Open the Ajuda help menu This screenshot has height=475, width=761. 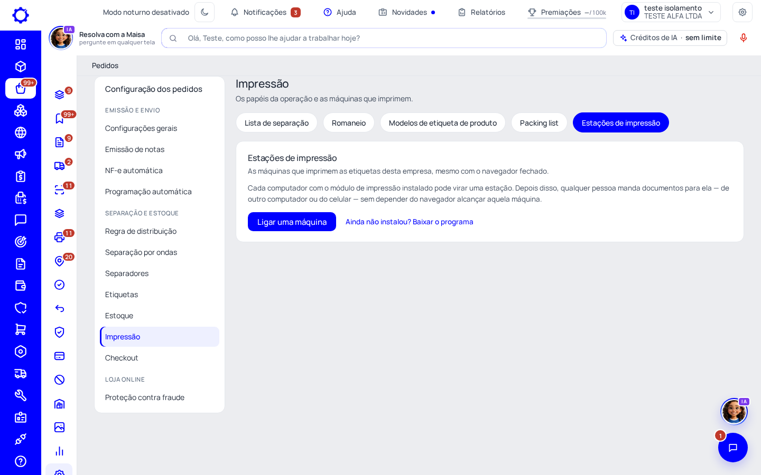pos(340,12)
